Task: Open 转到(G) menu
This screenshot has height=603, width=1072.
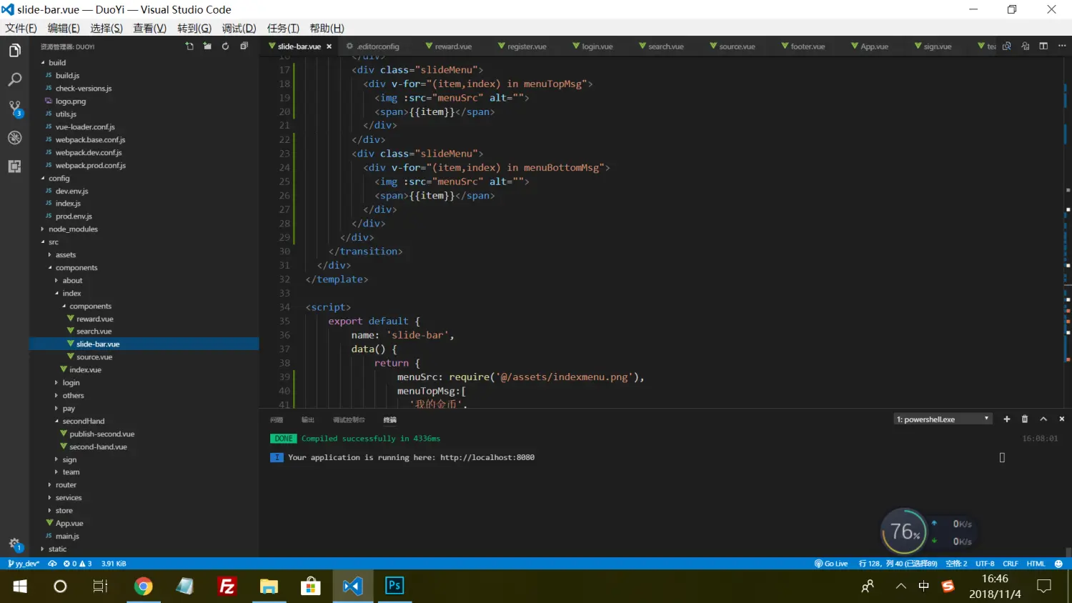Action: 194,28
